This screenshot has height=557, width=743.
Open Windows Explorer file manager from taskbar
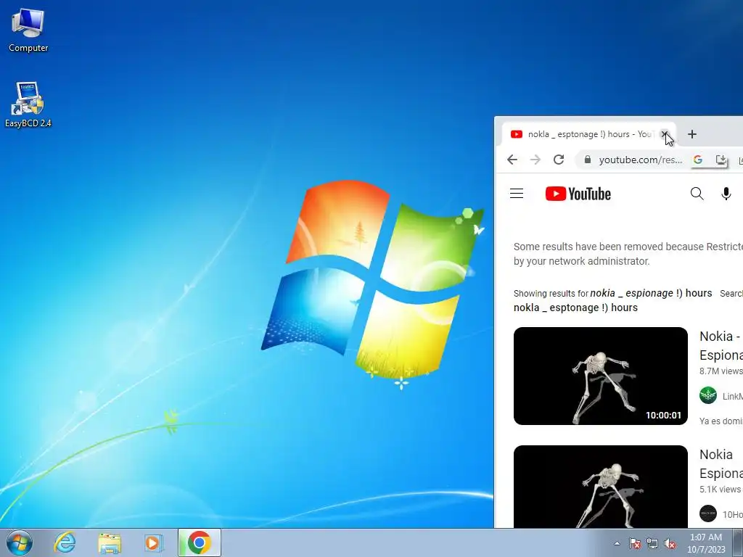point(110,542)
